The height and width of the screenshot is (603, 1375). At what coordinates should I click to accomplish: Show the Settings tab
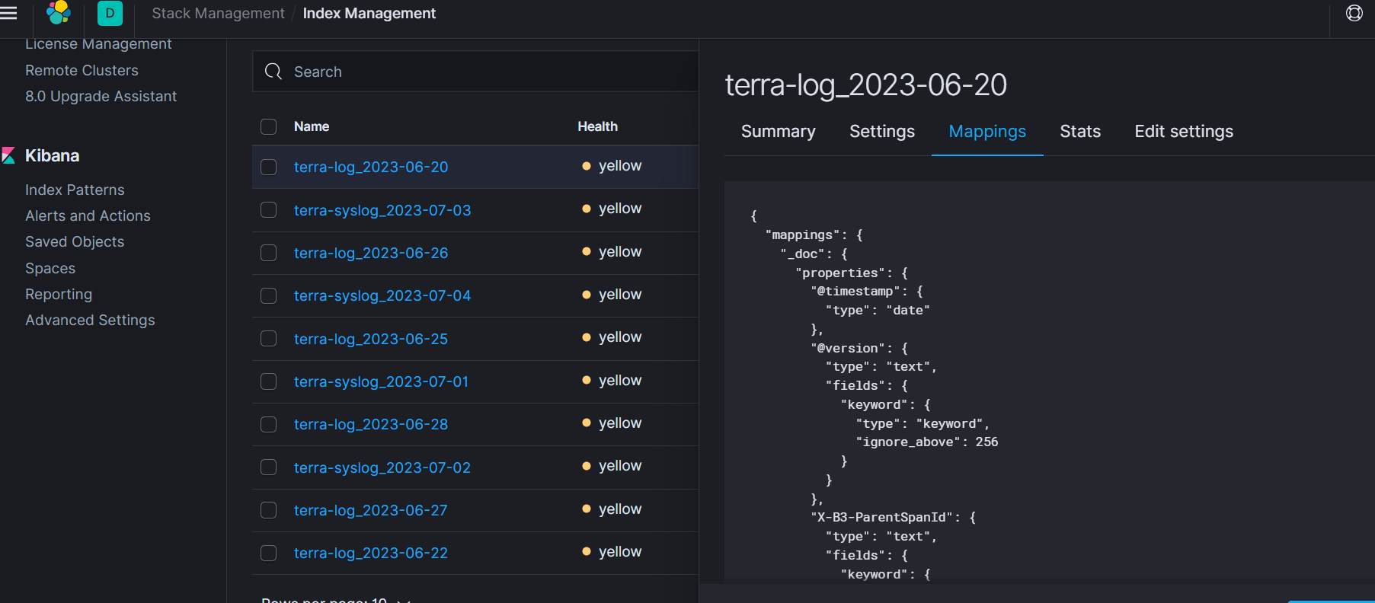pos(881,132)
